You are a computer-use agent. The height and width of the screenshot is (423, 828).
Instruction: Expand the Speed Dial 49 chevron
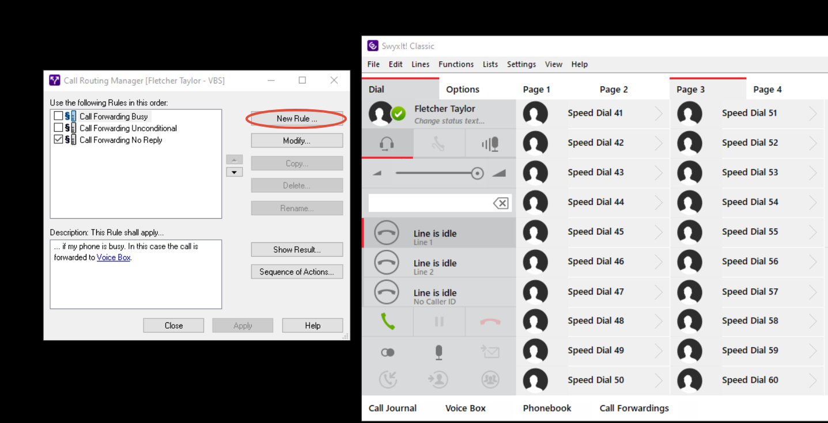pyautogui.click(x=659, y=350)
